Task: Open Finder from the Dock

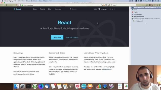Action: pos(16,86)
